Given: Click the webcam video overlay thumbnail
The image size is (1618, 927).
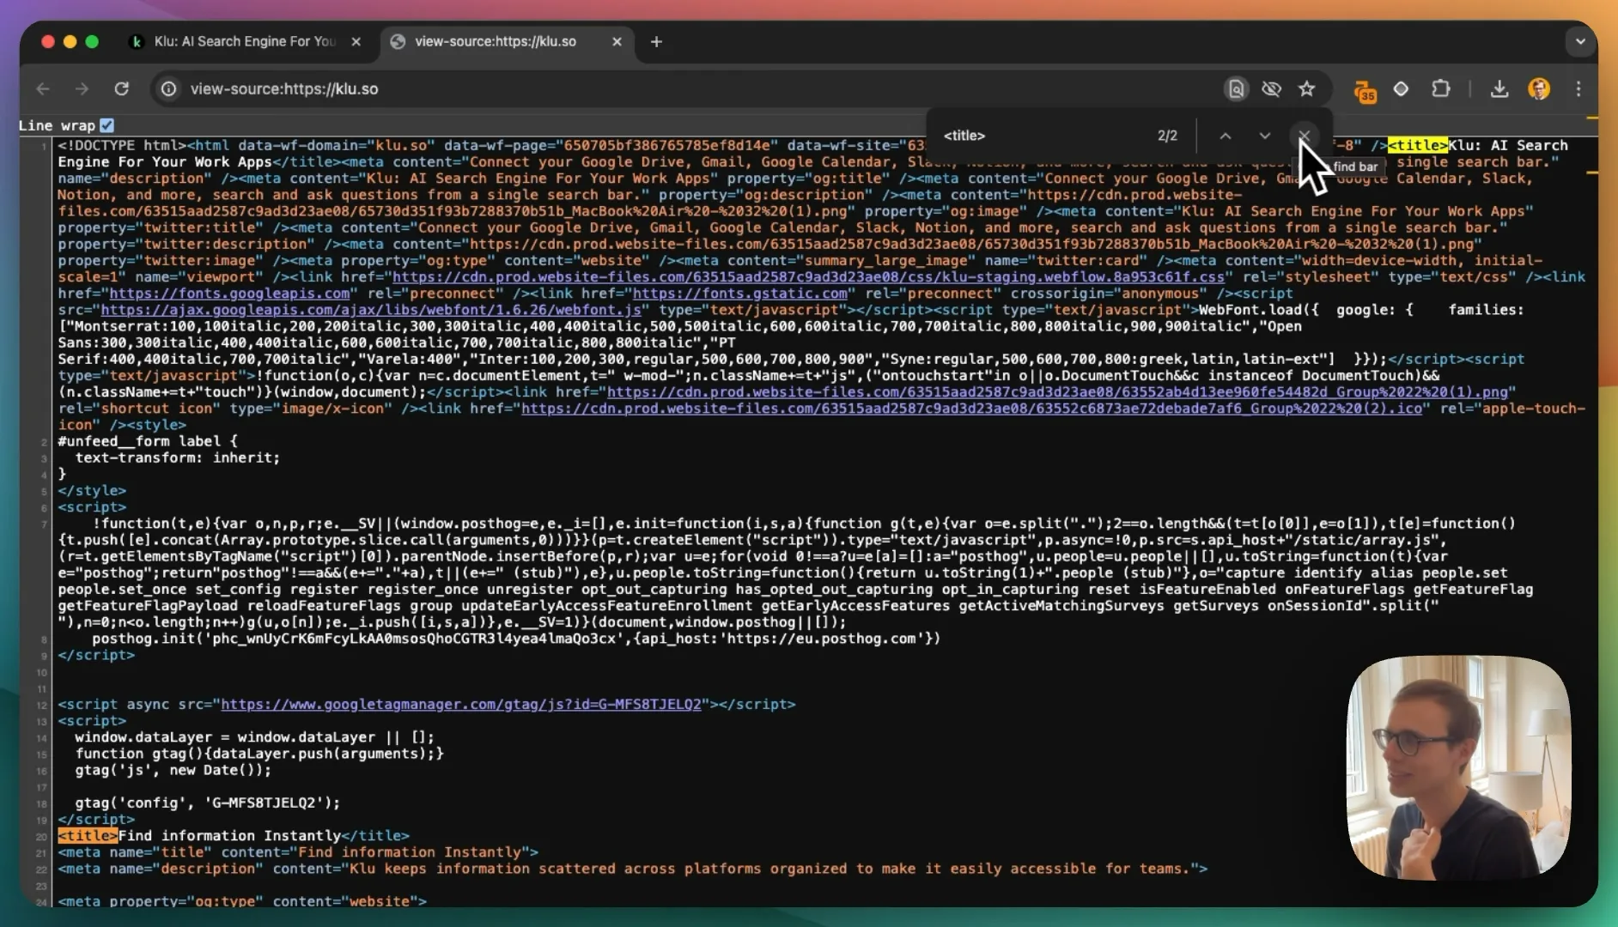Looking at the screenshot, I should pos(1458,767).
